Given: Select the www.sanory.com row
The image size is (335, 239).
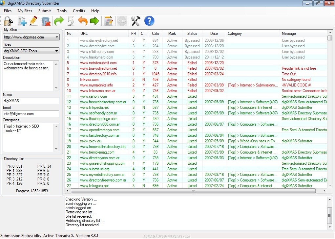Looking at the screenshot, I should point(196,96).
